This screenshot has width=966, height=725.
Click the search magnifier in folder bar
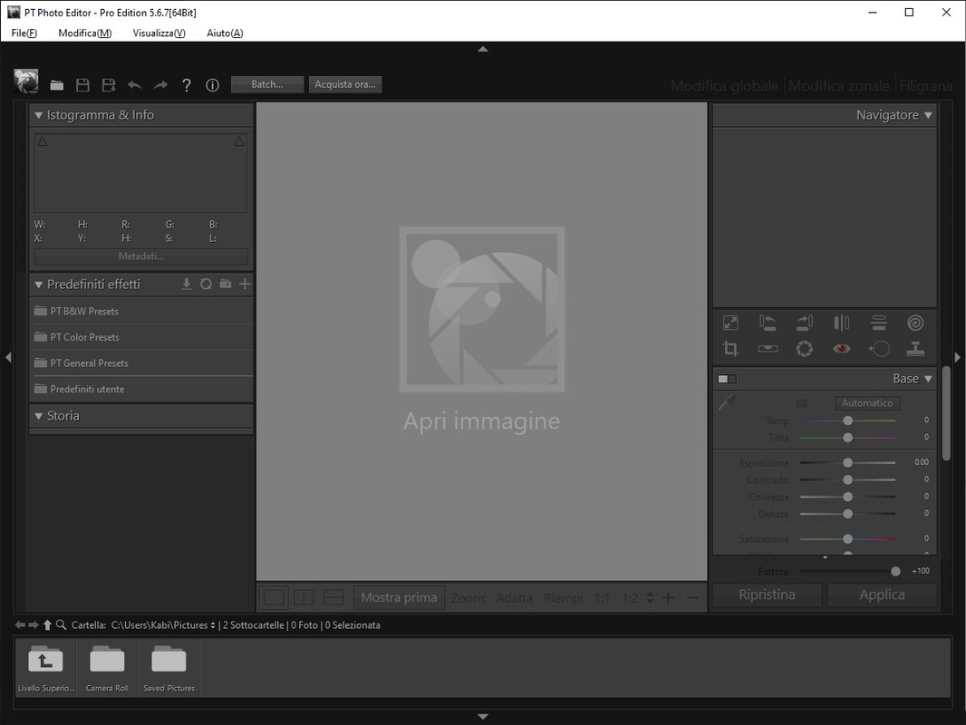coord(61,624)
